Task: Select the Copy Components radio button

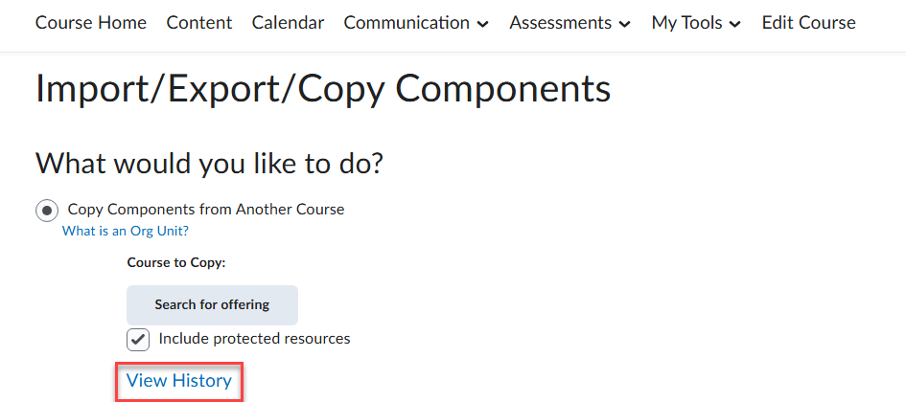Action: coord(47,210)
